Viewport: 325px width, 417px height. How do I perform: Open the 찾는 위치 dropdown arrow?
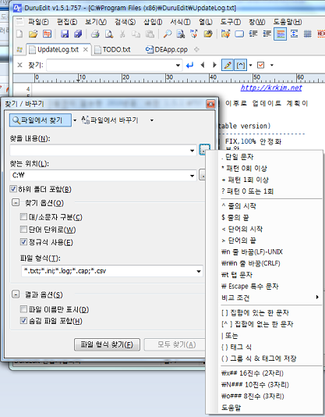193,176
